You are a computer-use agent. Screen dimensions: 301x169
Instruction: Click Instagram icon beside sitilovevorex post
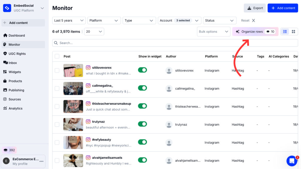(88, 67)
